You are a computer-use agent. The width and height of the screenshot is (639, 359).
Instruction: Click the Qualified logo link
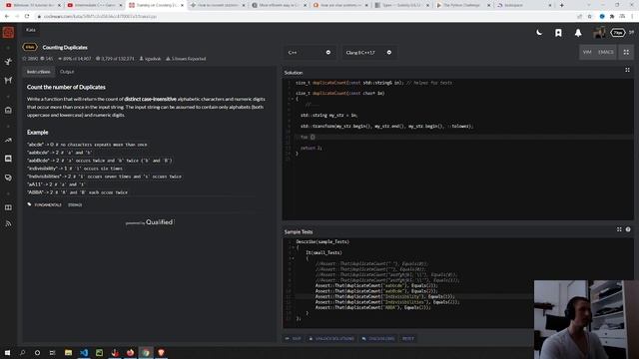pos(150,222)
